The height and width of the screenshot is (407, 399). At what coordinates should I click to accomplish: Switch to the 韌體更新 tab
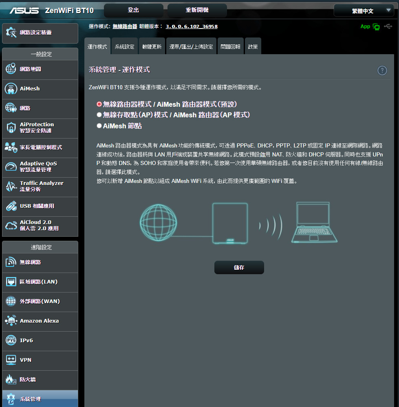coord(152,46)
